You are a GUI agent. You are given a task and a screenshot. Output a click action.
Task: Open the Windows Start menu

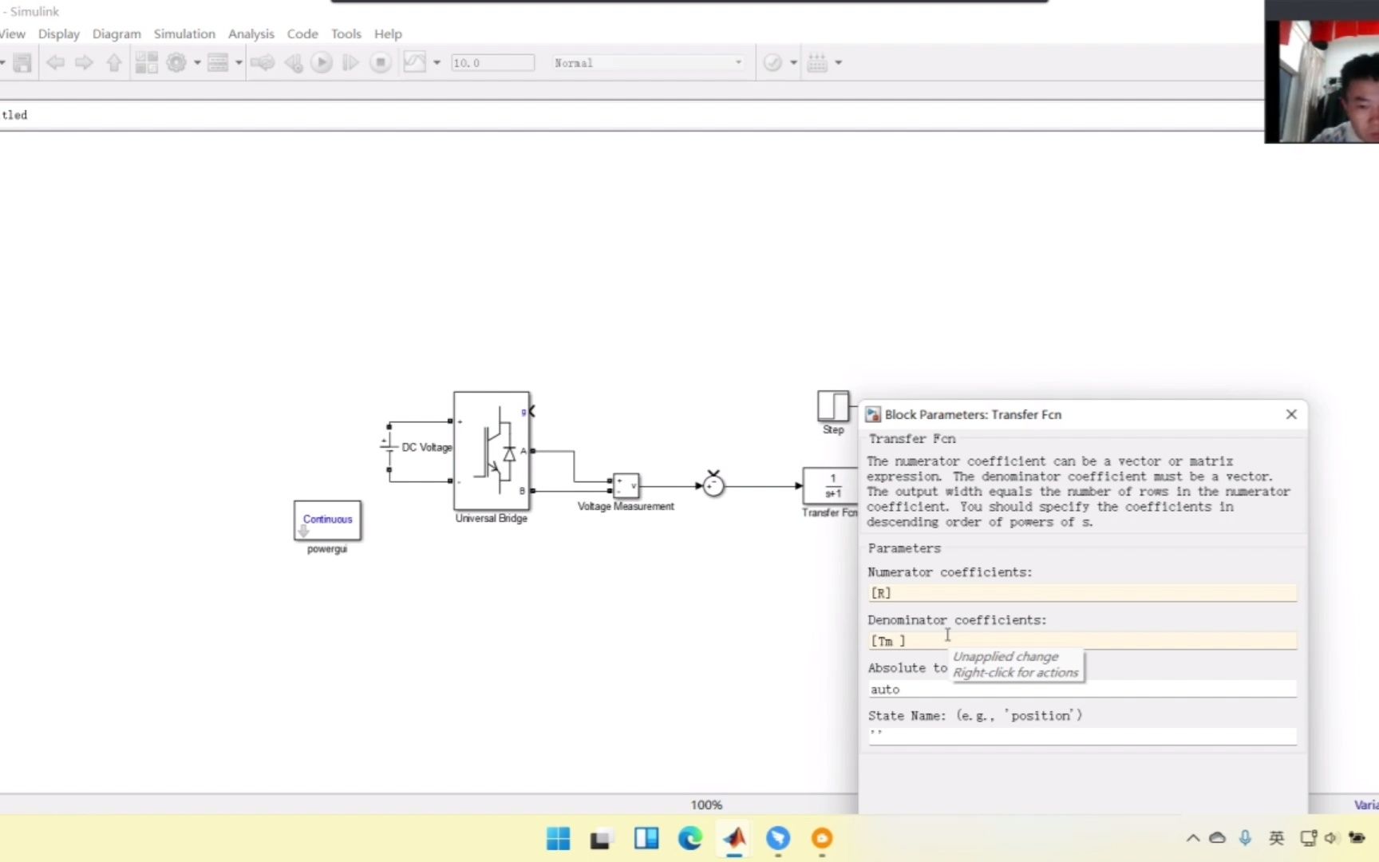[559, 838]
